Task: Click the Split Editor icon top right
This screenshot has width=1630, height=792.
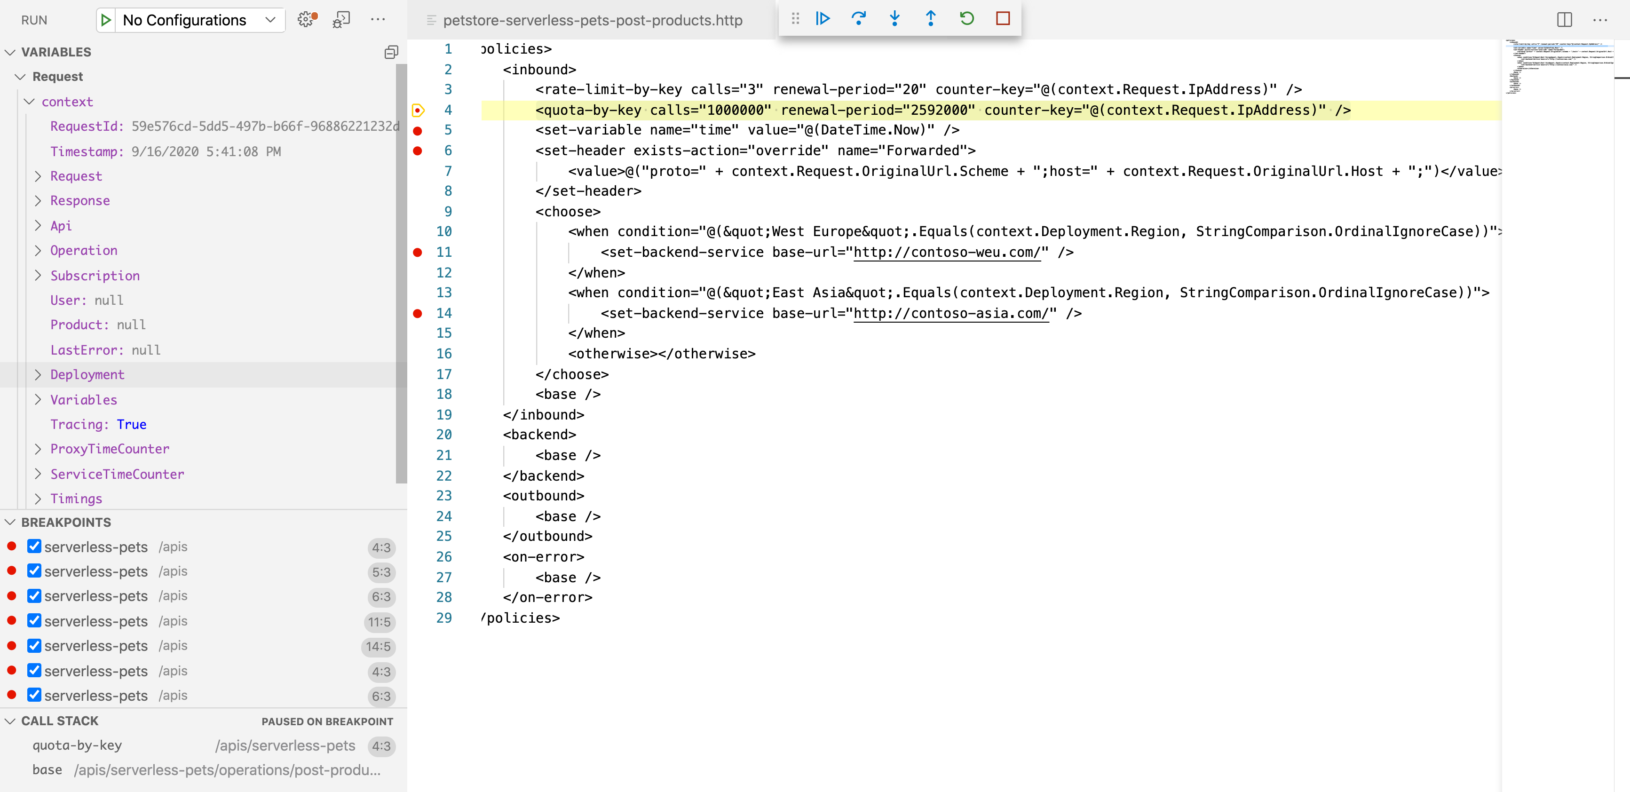Action: tap(1565, 18)
